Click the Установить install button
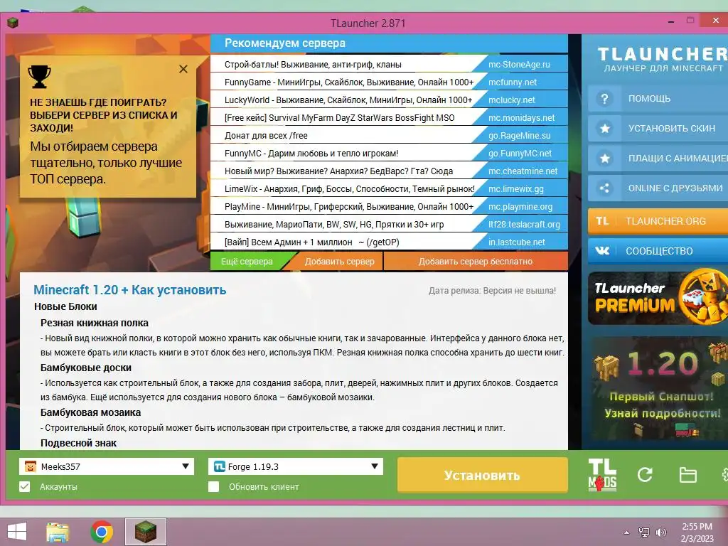 tap(483, 475)
